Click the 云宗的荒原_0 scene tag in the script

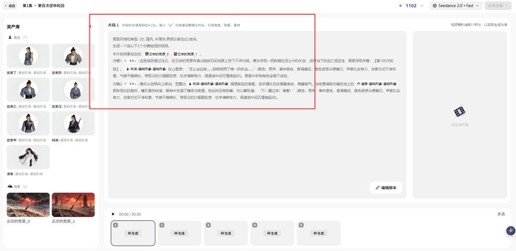coord(157,54)
